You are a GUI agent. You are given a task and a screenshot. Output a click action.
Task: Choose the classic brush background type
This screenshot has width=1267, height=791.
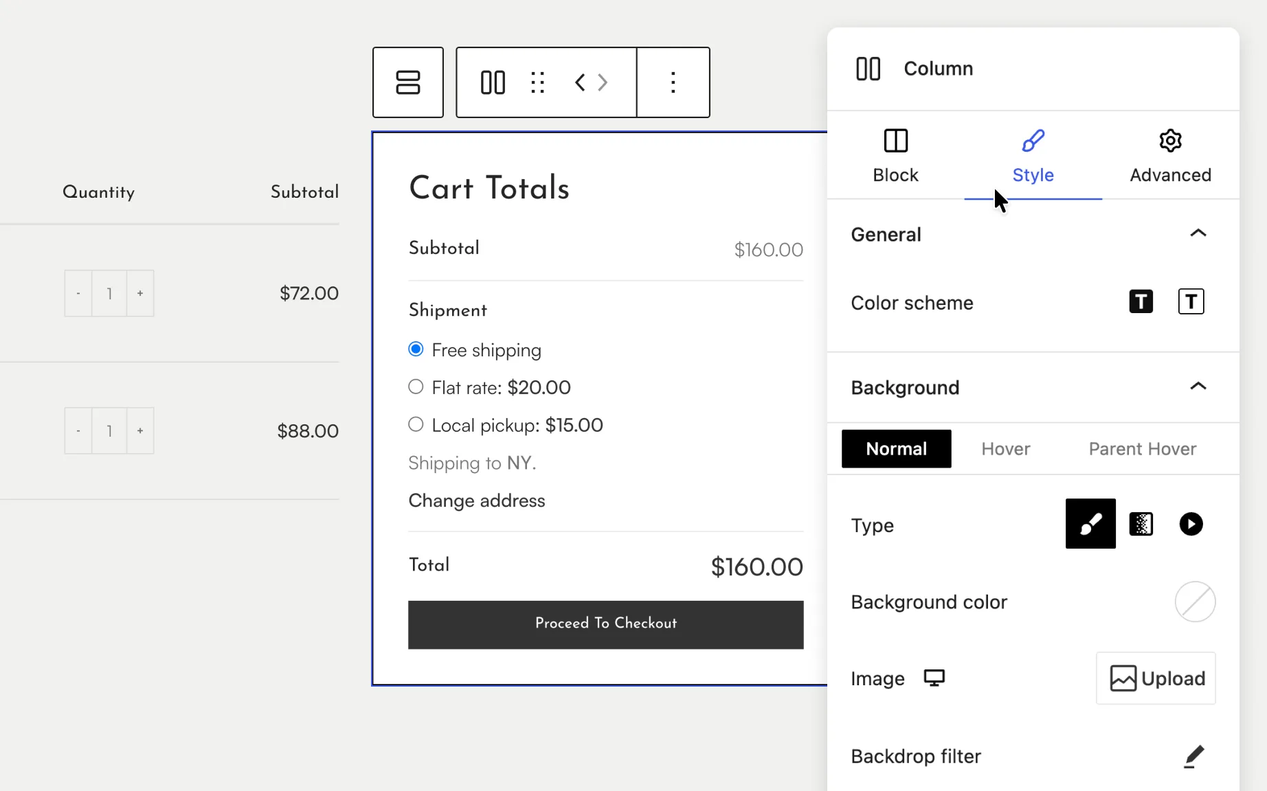point(1090,524)
